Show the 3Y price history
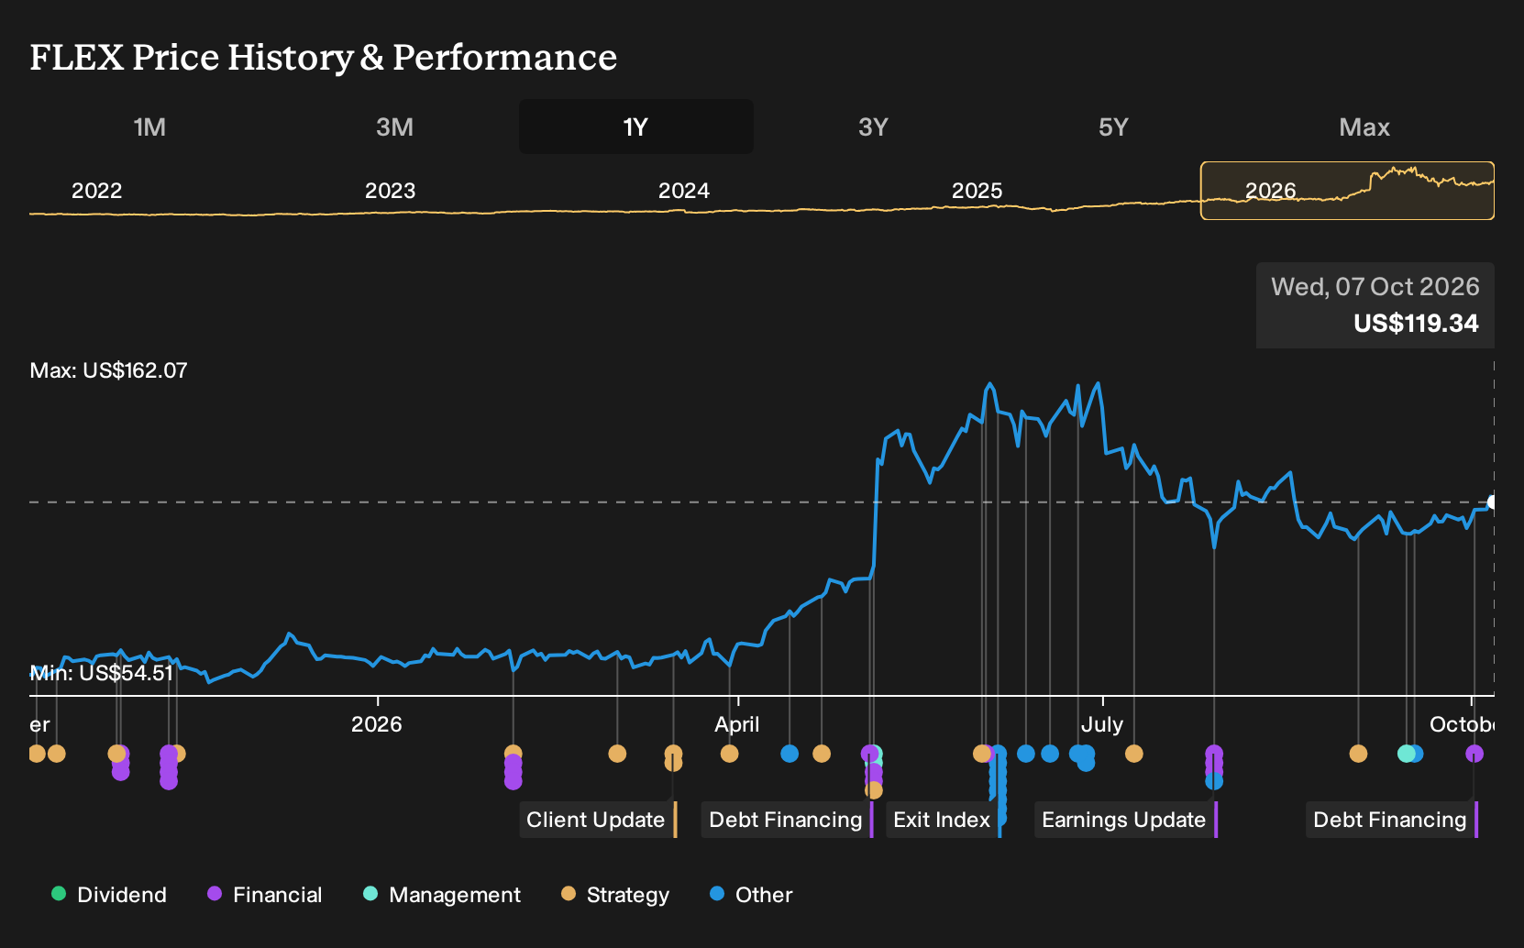The height and width of the screenshot is (948, 1524). pos(873,127)
